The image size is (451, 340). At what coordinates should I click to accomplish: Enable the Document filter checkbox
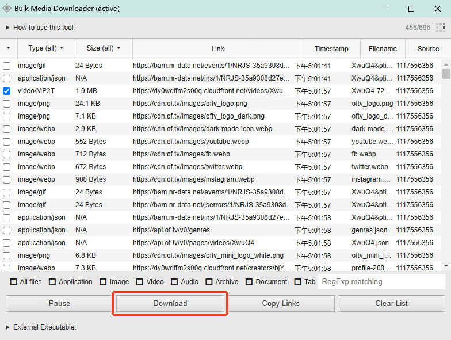[x=249, y=282]
